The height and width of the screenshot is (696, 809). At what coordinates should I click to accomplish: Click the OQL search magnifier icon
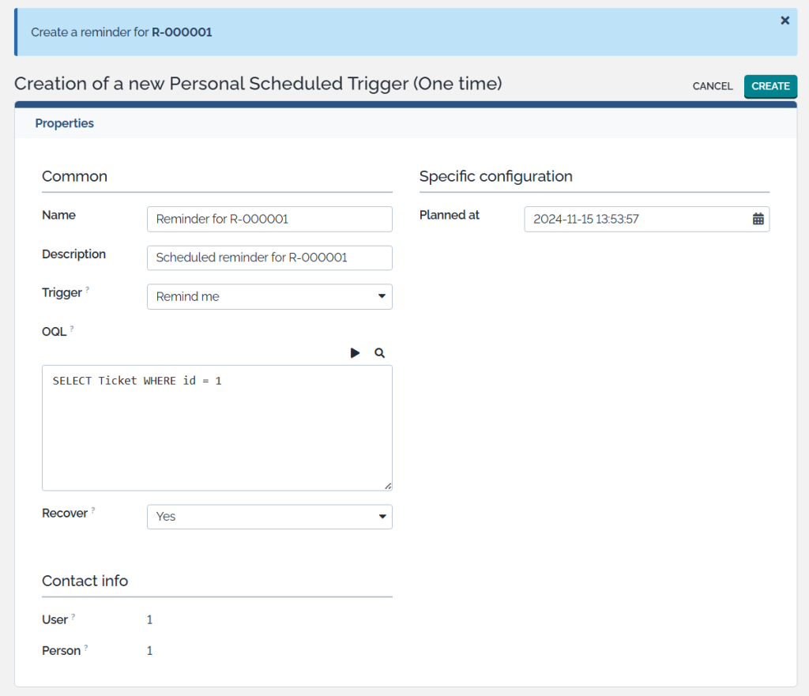click(x=379, y=353)
